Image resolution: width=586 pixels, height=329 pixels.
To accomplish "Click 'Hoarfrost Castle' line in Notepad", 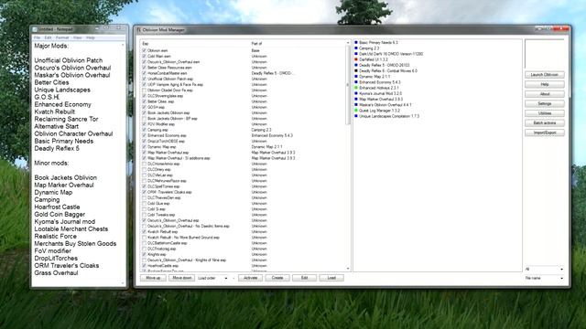I will [x=57, y=207].
